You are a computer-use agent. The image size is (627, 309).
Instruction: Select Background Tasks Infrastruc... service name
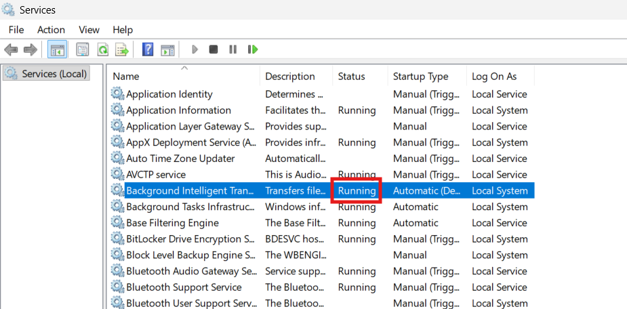[190, 207]
